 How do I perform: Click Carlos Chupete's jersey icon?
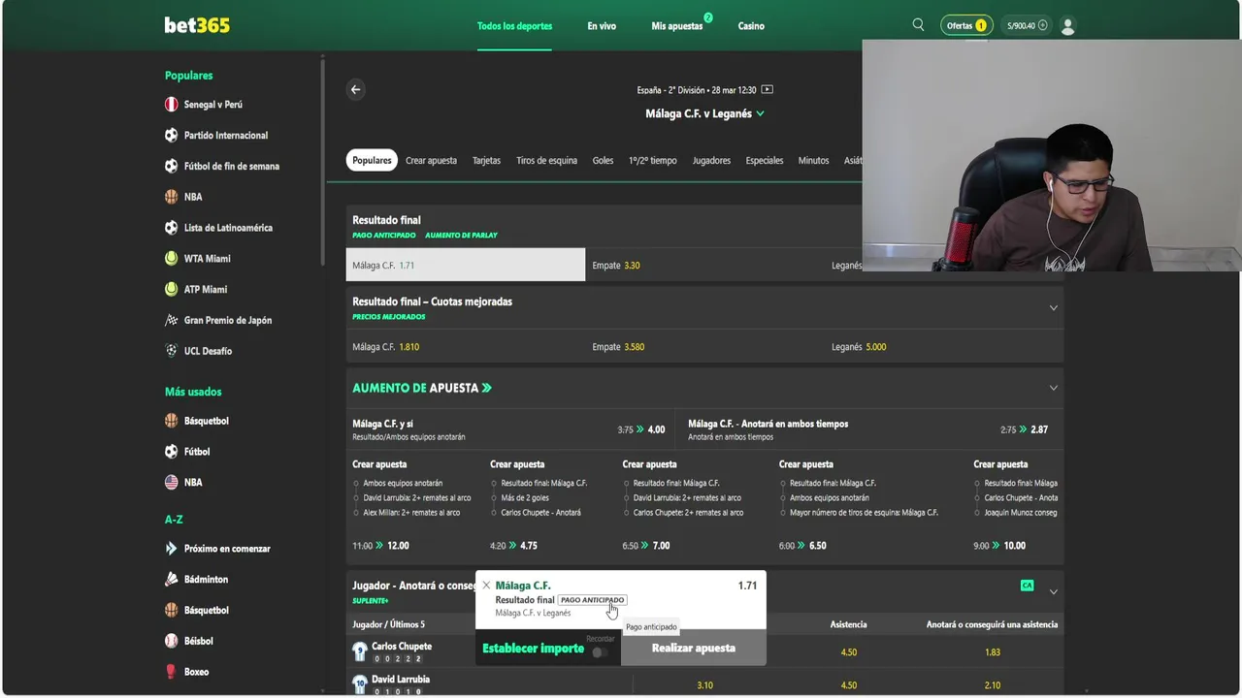360,651
